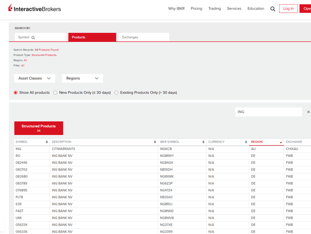Click the magnifier icon in Symbol tab
Screen dimensions: 311x234
tap(33, 38)
